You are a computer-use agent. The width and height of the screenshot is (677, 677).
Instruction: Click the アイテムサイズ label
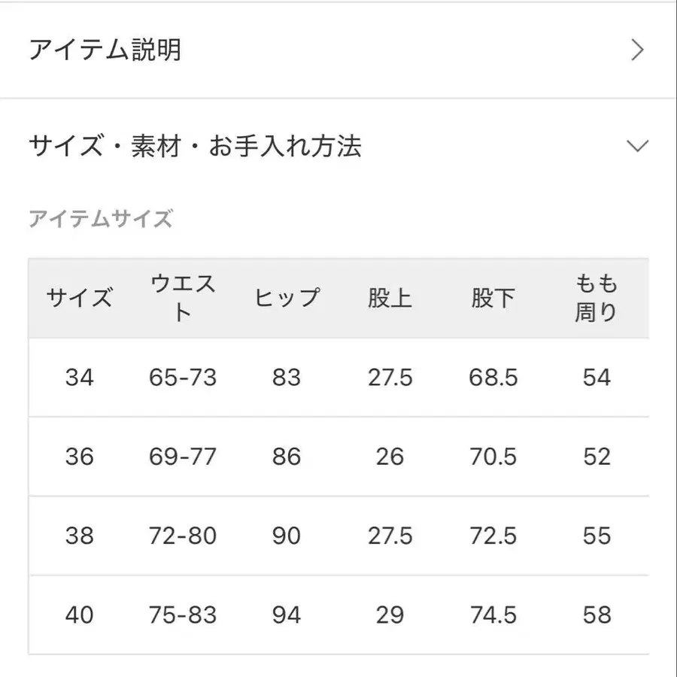click(102, 218)
